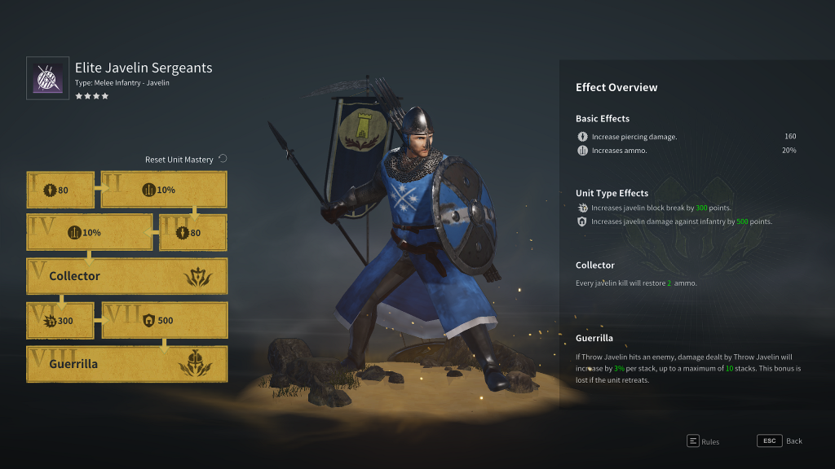The width and height of the screenshot is (835, 469).
Task: Open the Collector mastery node V
Action: coord(126,276)
